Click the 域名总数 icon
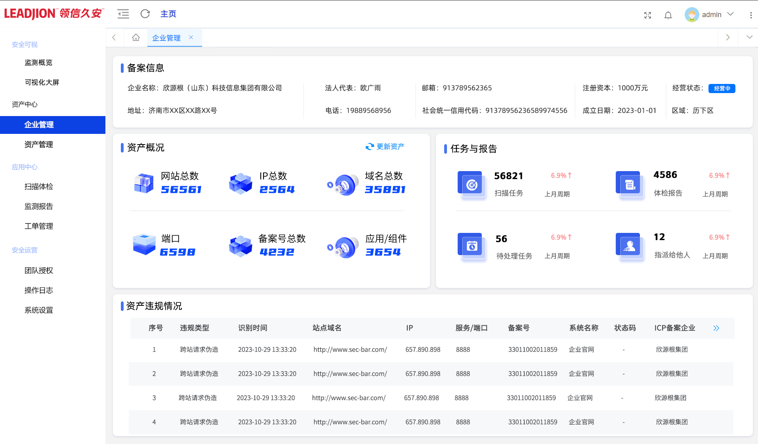The image size is (758, 444). [x=343, y=185]
